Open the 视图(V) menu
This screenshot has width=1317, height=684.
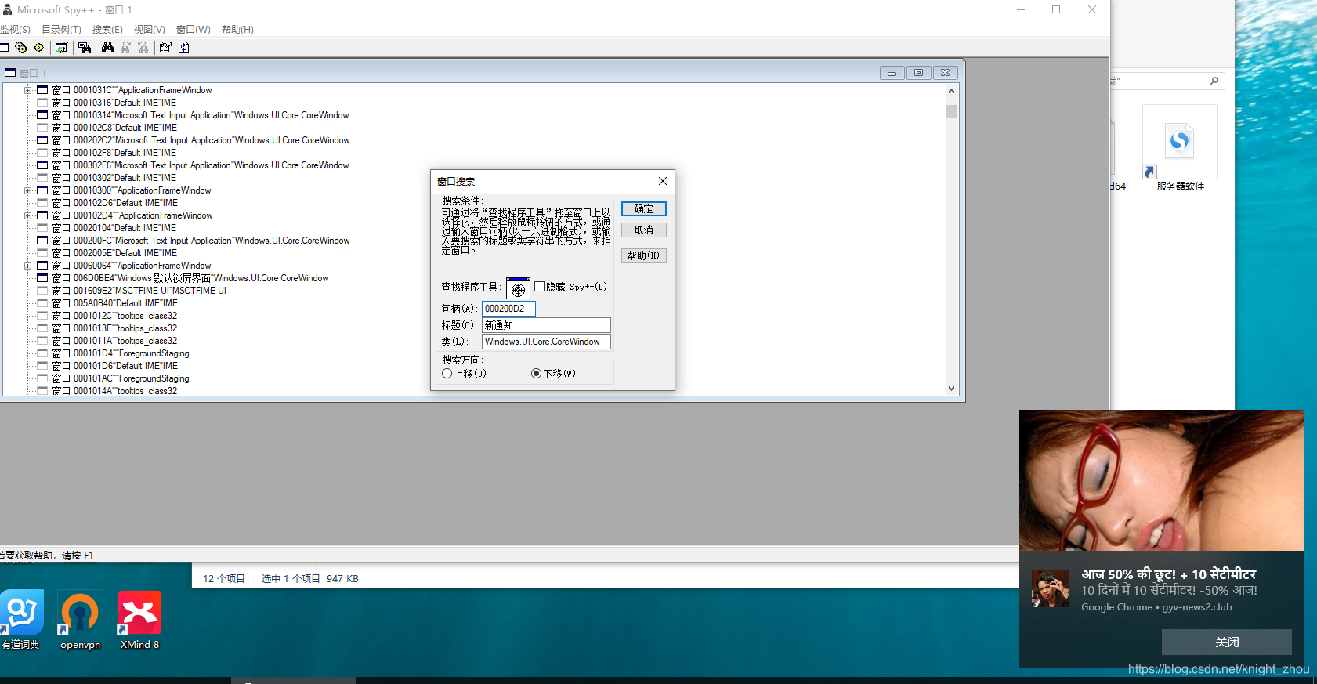149,30
